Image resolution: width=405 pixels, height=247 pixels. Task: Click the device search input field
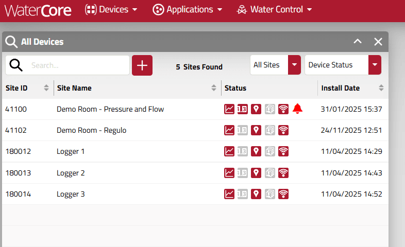click(77, 65)
